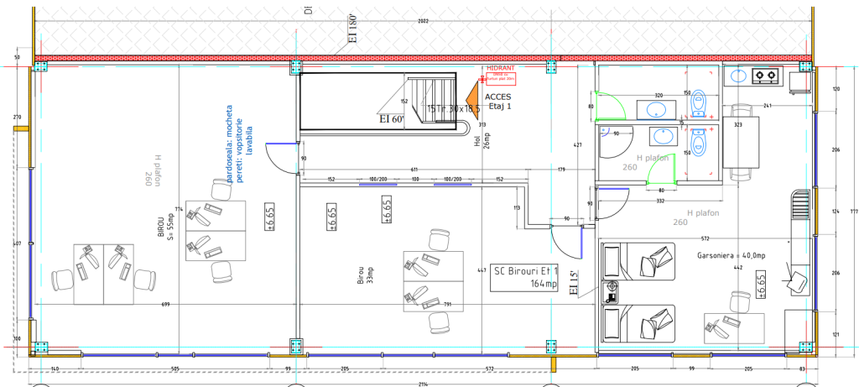Select the 'EI 60'' fire rating text
This screenshot has width=859, height=387.
point(391,119)
